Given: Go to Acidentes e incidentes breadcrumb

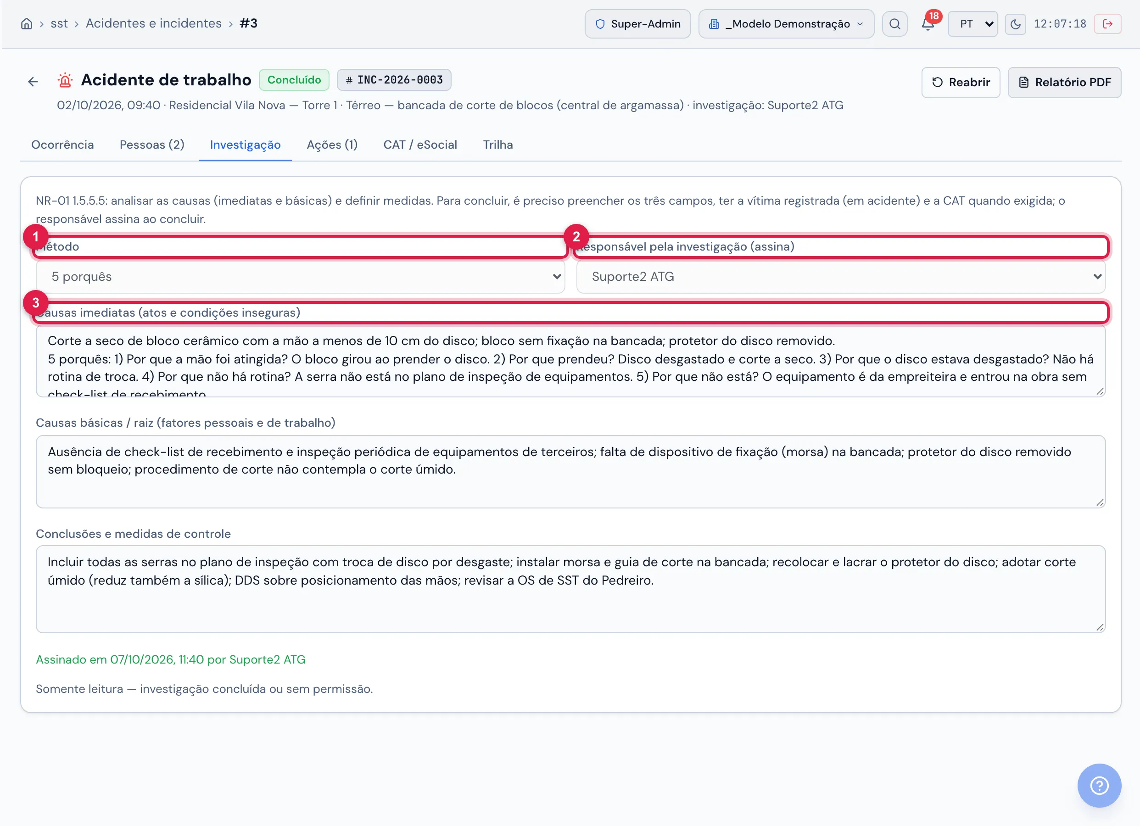Looking at the screenshot, I should (x=153, y=23).
